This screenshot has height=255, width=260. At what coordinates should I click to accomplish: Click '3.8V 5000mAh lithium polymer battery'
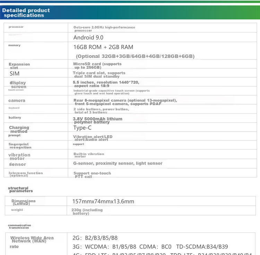pyautogui.click(x=97, y=120)
